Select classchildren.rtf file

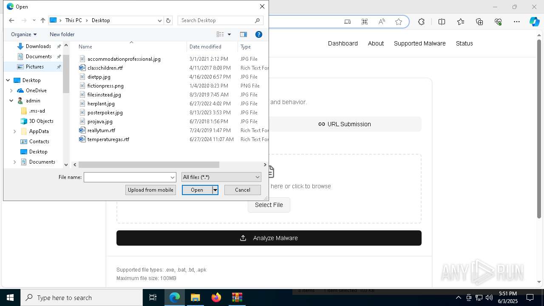[105, 68]
